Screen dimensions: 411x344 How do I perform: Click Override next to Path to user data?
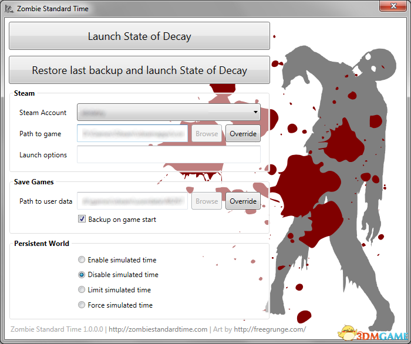243,201
